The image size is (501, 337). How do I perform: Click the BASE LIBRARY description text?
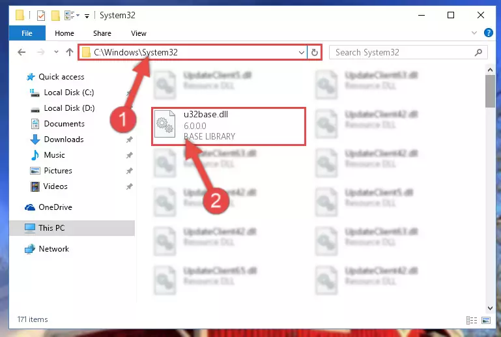pyautogui.click(x=209, y=136)
